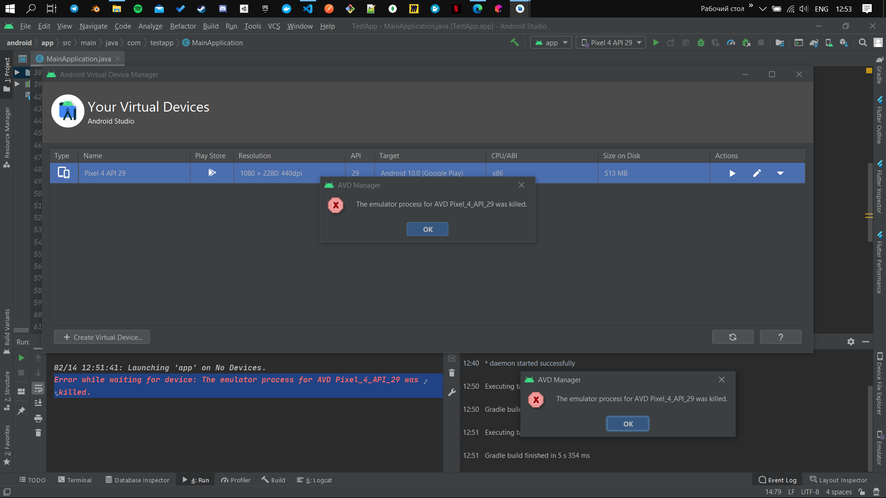Open the Layout Inspector tool window

[x=838, y=480]
